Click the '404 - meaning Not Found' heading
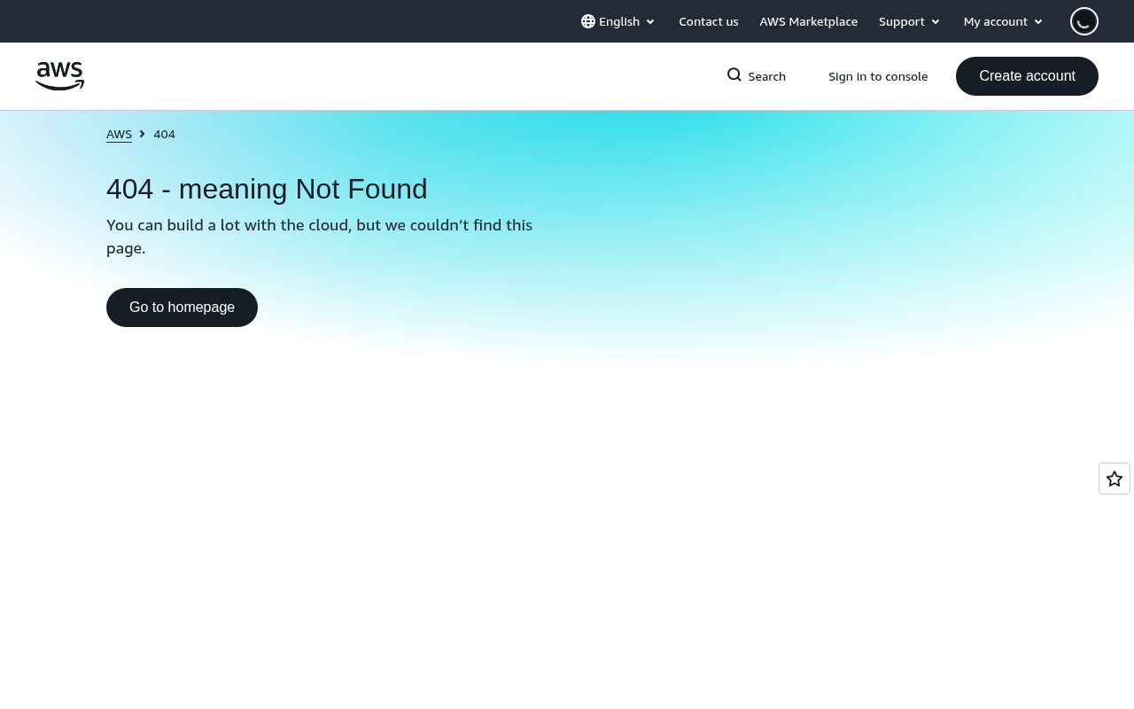 point(267,189)
